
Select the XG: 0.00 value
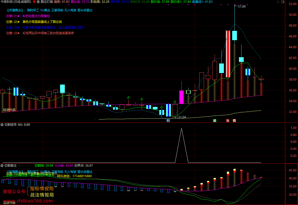click(x=24, y=125)
